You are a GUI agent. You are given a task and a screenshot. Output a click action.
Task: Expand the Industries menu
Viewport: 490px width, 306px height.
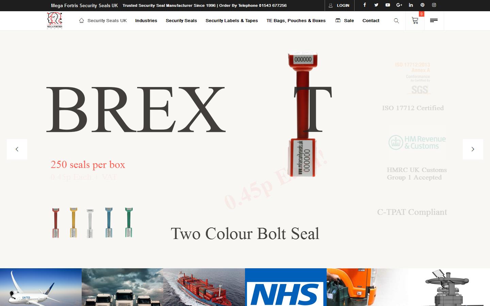tap(146, 21)
